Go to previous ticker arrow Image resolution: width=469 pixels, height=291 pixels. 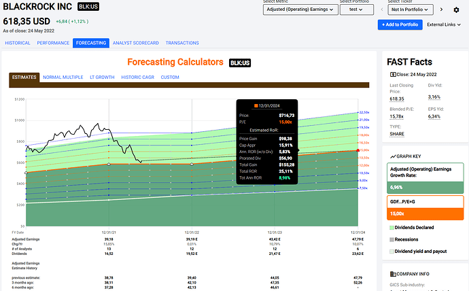click(x=382, y=10)
